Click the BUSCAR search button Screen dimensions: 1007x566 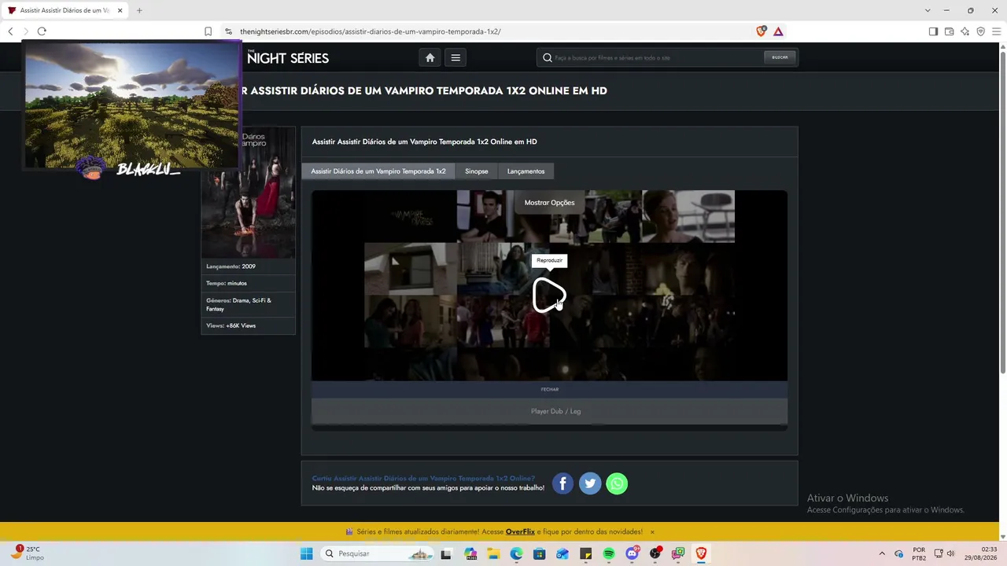[780, 57]
